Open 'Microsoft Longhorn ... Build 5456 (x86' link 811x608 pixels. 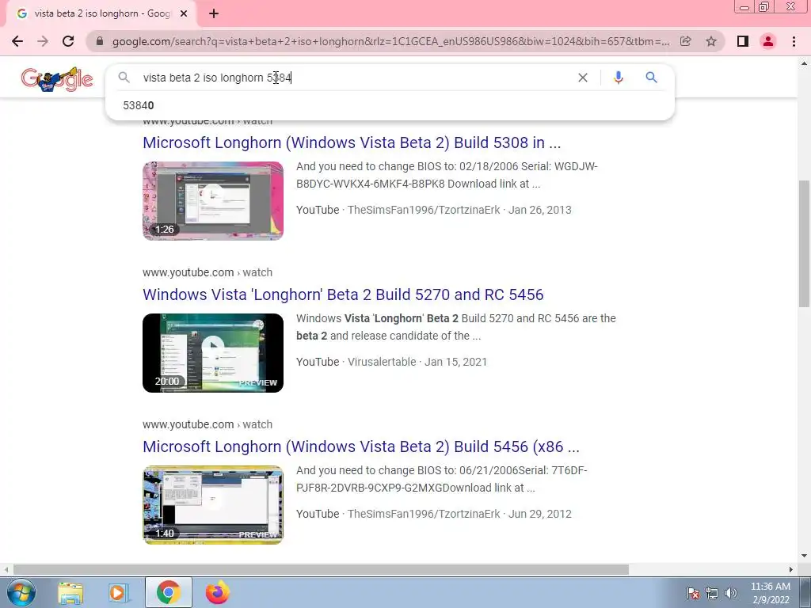click(361, 446)
